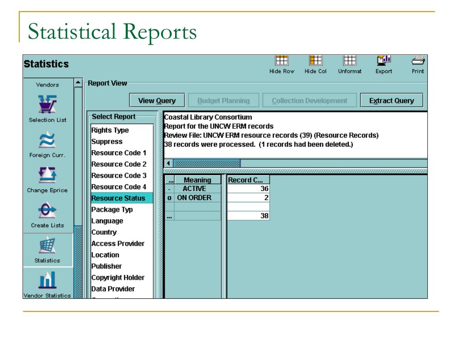This screenshot has width=462, height=346.
Task: Click report header horizontal scrollbar thumb
Action: click(x=207, y=163)
